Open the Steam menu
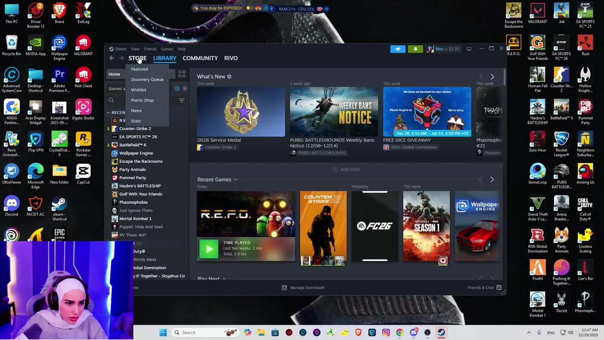 coord(121,49)
